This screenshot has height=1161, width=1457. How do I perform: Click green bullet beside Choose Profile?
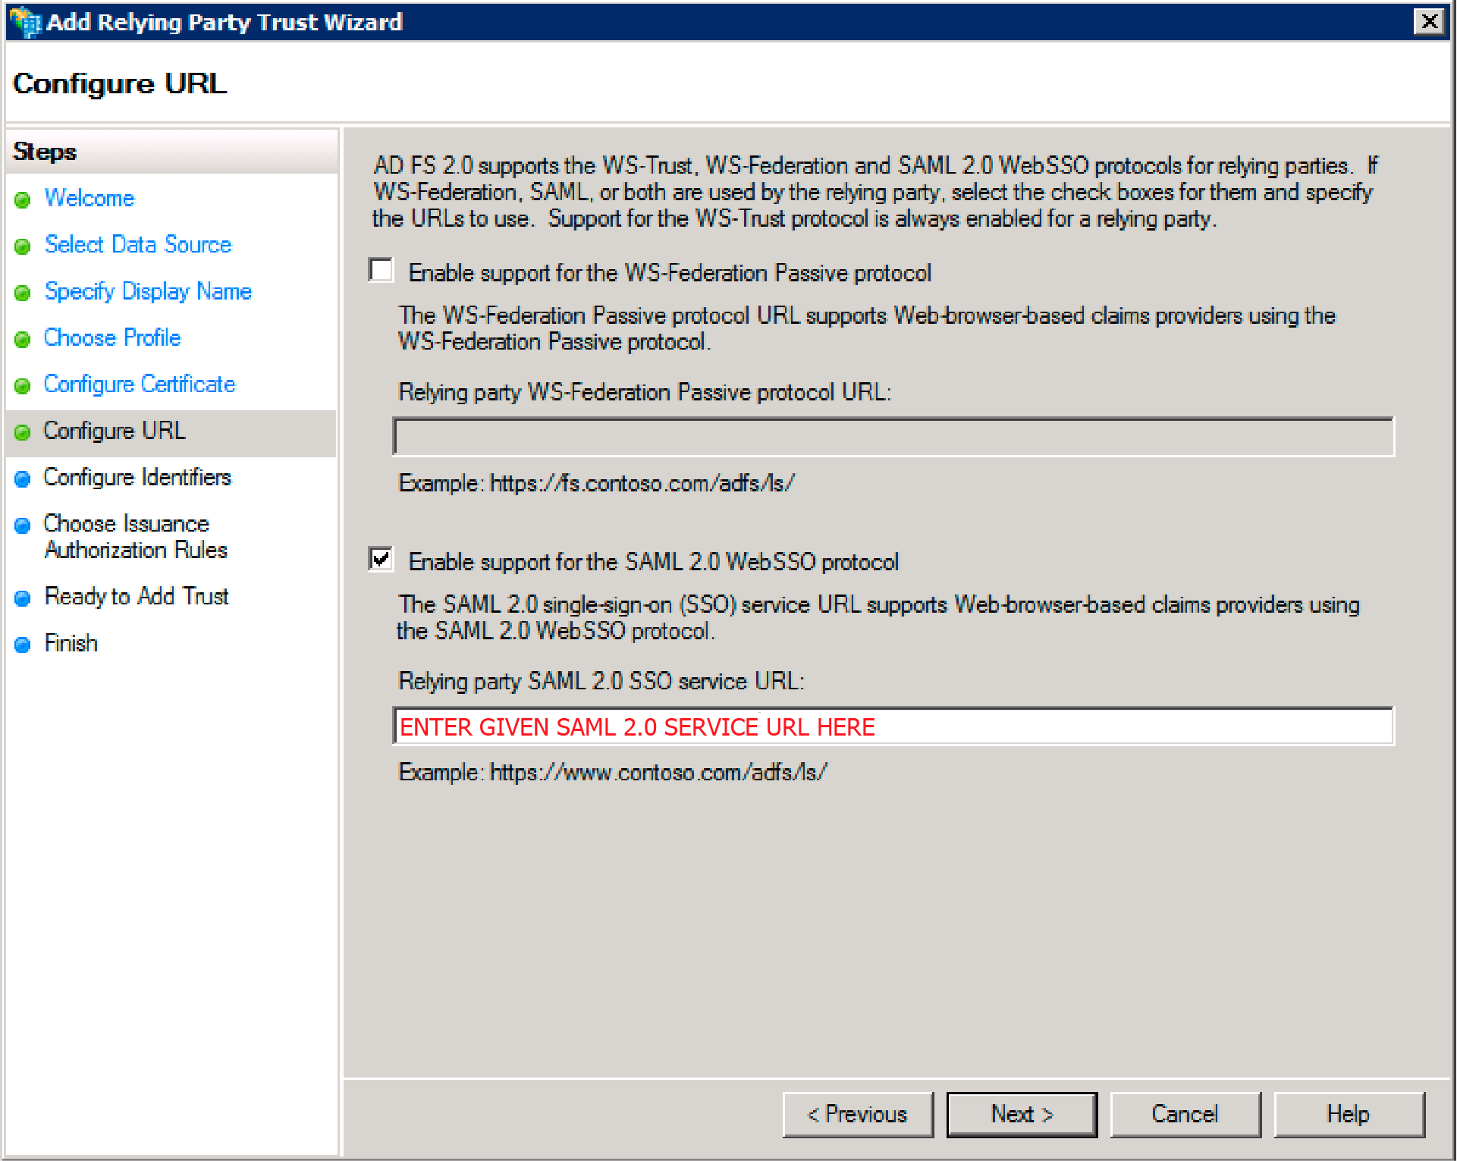click(x=23, y=340)
